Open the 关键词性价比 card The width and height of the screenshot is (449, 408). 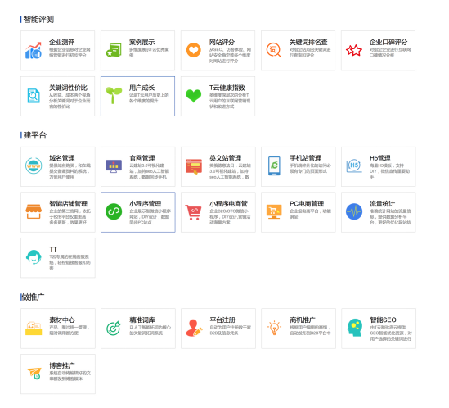click(57, 96)
